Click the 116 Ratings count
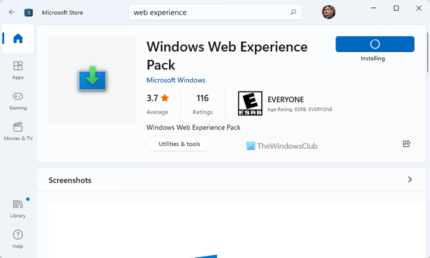Viewport: 430px width, 258px height. tap(203, 103)
